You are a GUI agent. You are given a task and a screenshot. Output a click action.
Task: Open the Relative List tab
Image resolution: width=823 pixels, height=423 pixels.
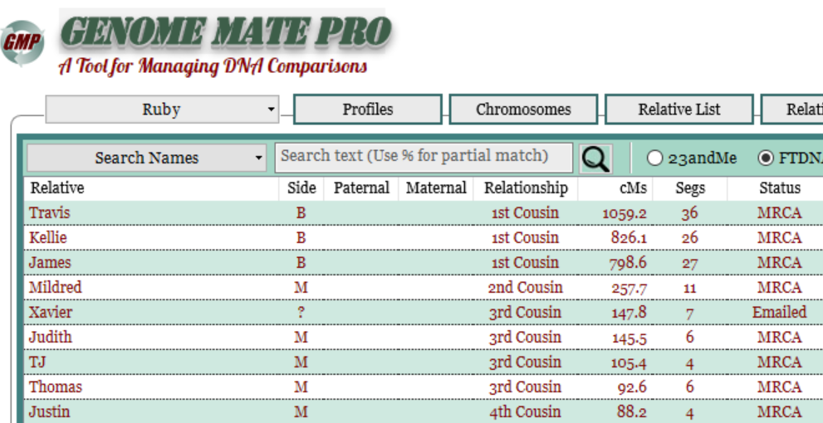coord(678,109)
